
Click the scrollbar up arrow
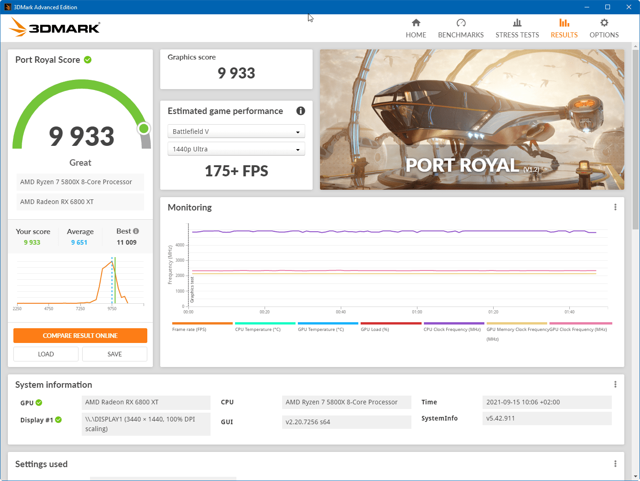[x=636, y=46]
